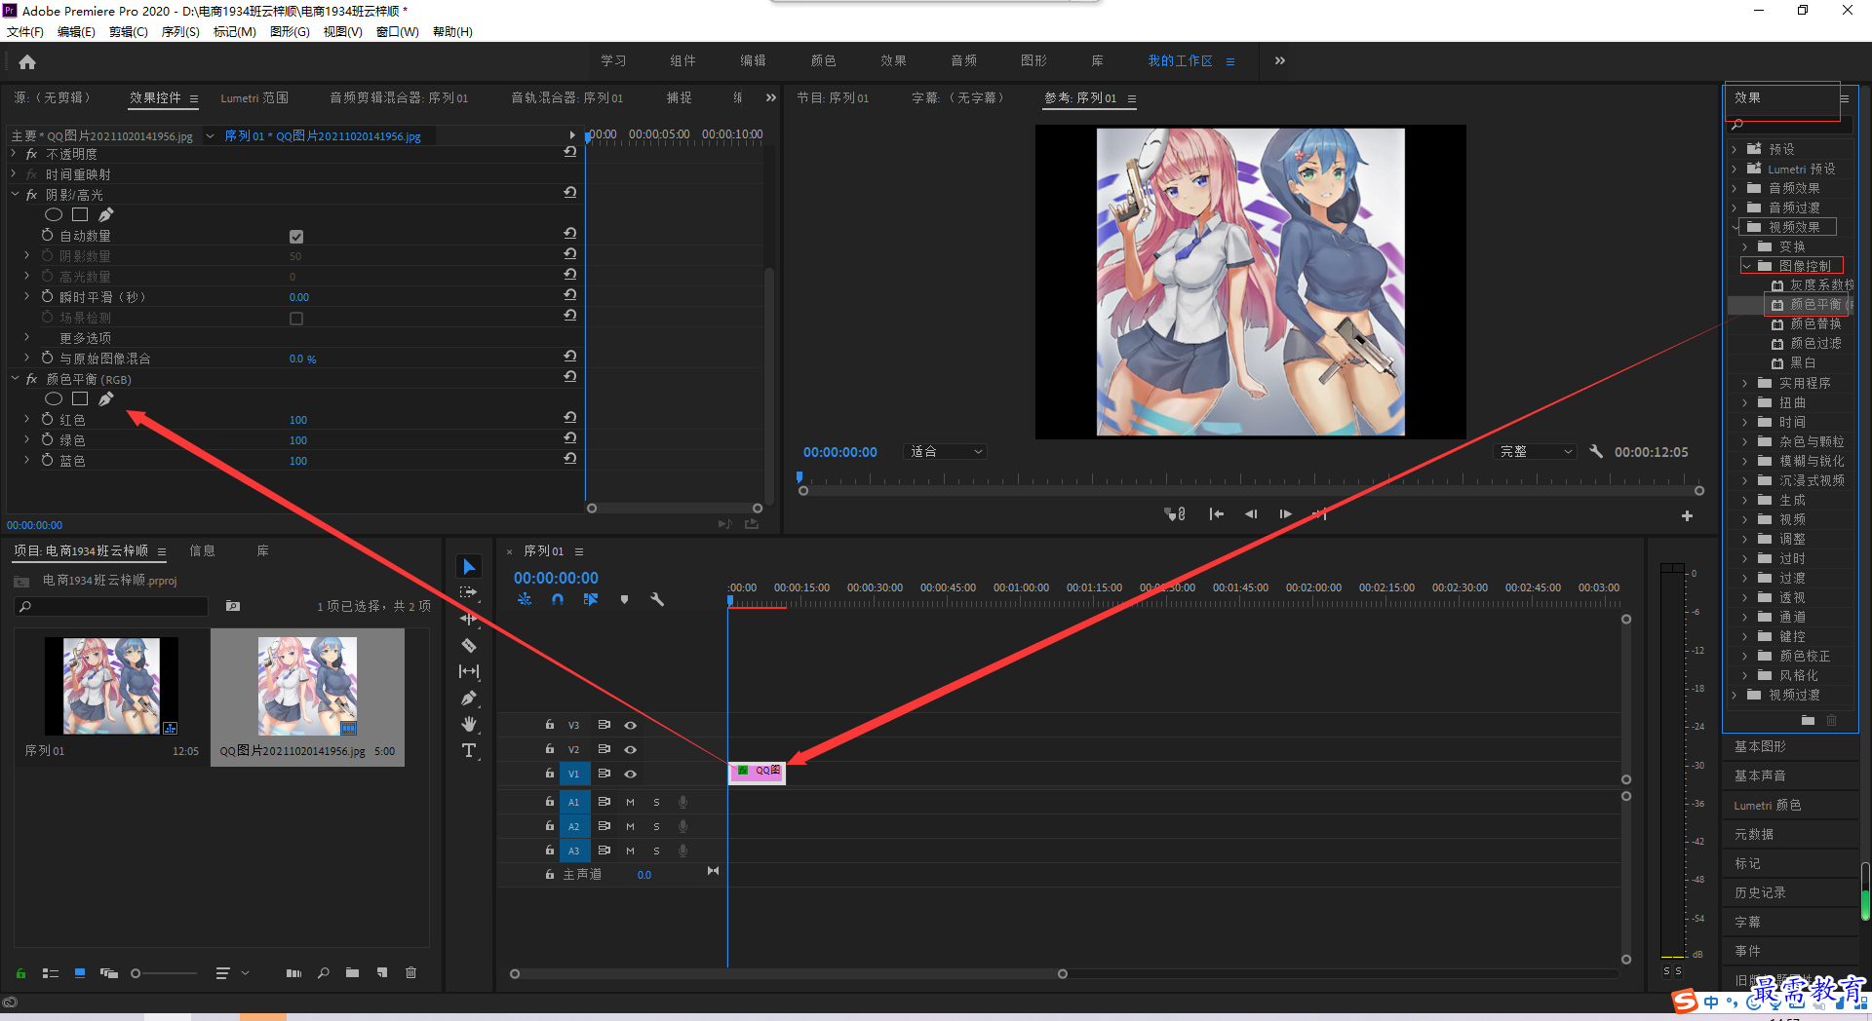1872x1021 pixels.
Task: Toggle the 场景检测 checkbox
Action: click(296, 318)
